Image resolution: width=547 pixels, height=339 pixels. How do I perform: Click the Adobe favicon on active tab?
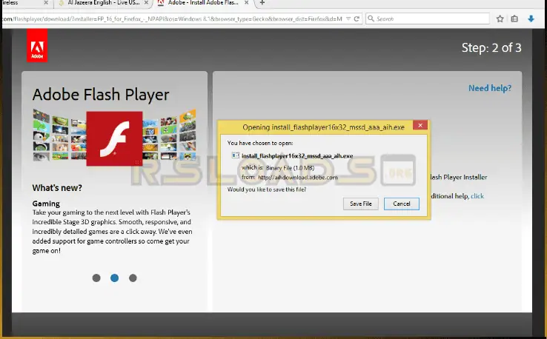tap(161, 3)
